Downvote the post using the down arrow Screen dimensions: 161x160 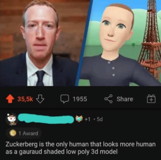point(40,99)
